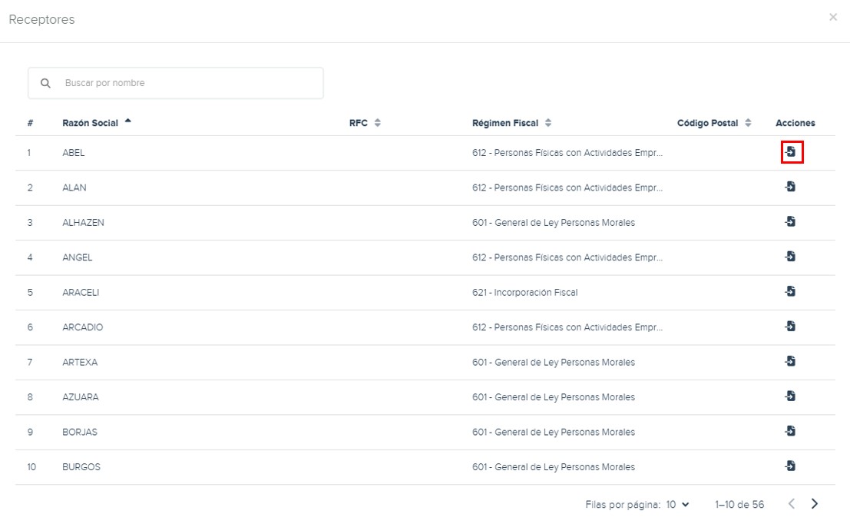Open the rows per page dropdown

[x=677, y=505]
